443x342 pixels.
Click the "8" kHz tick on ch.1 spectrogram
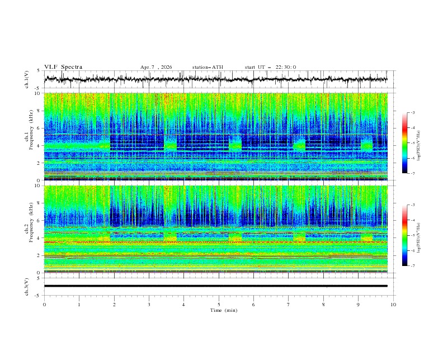[39, 111]
